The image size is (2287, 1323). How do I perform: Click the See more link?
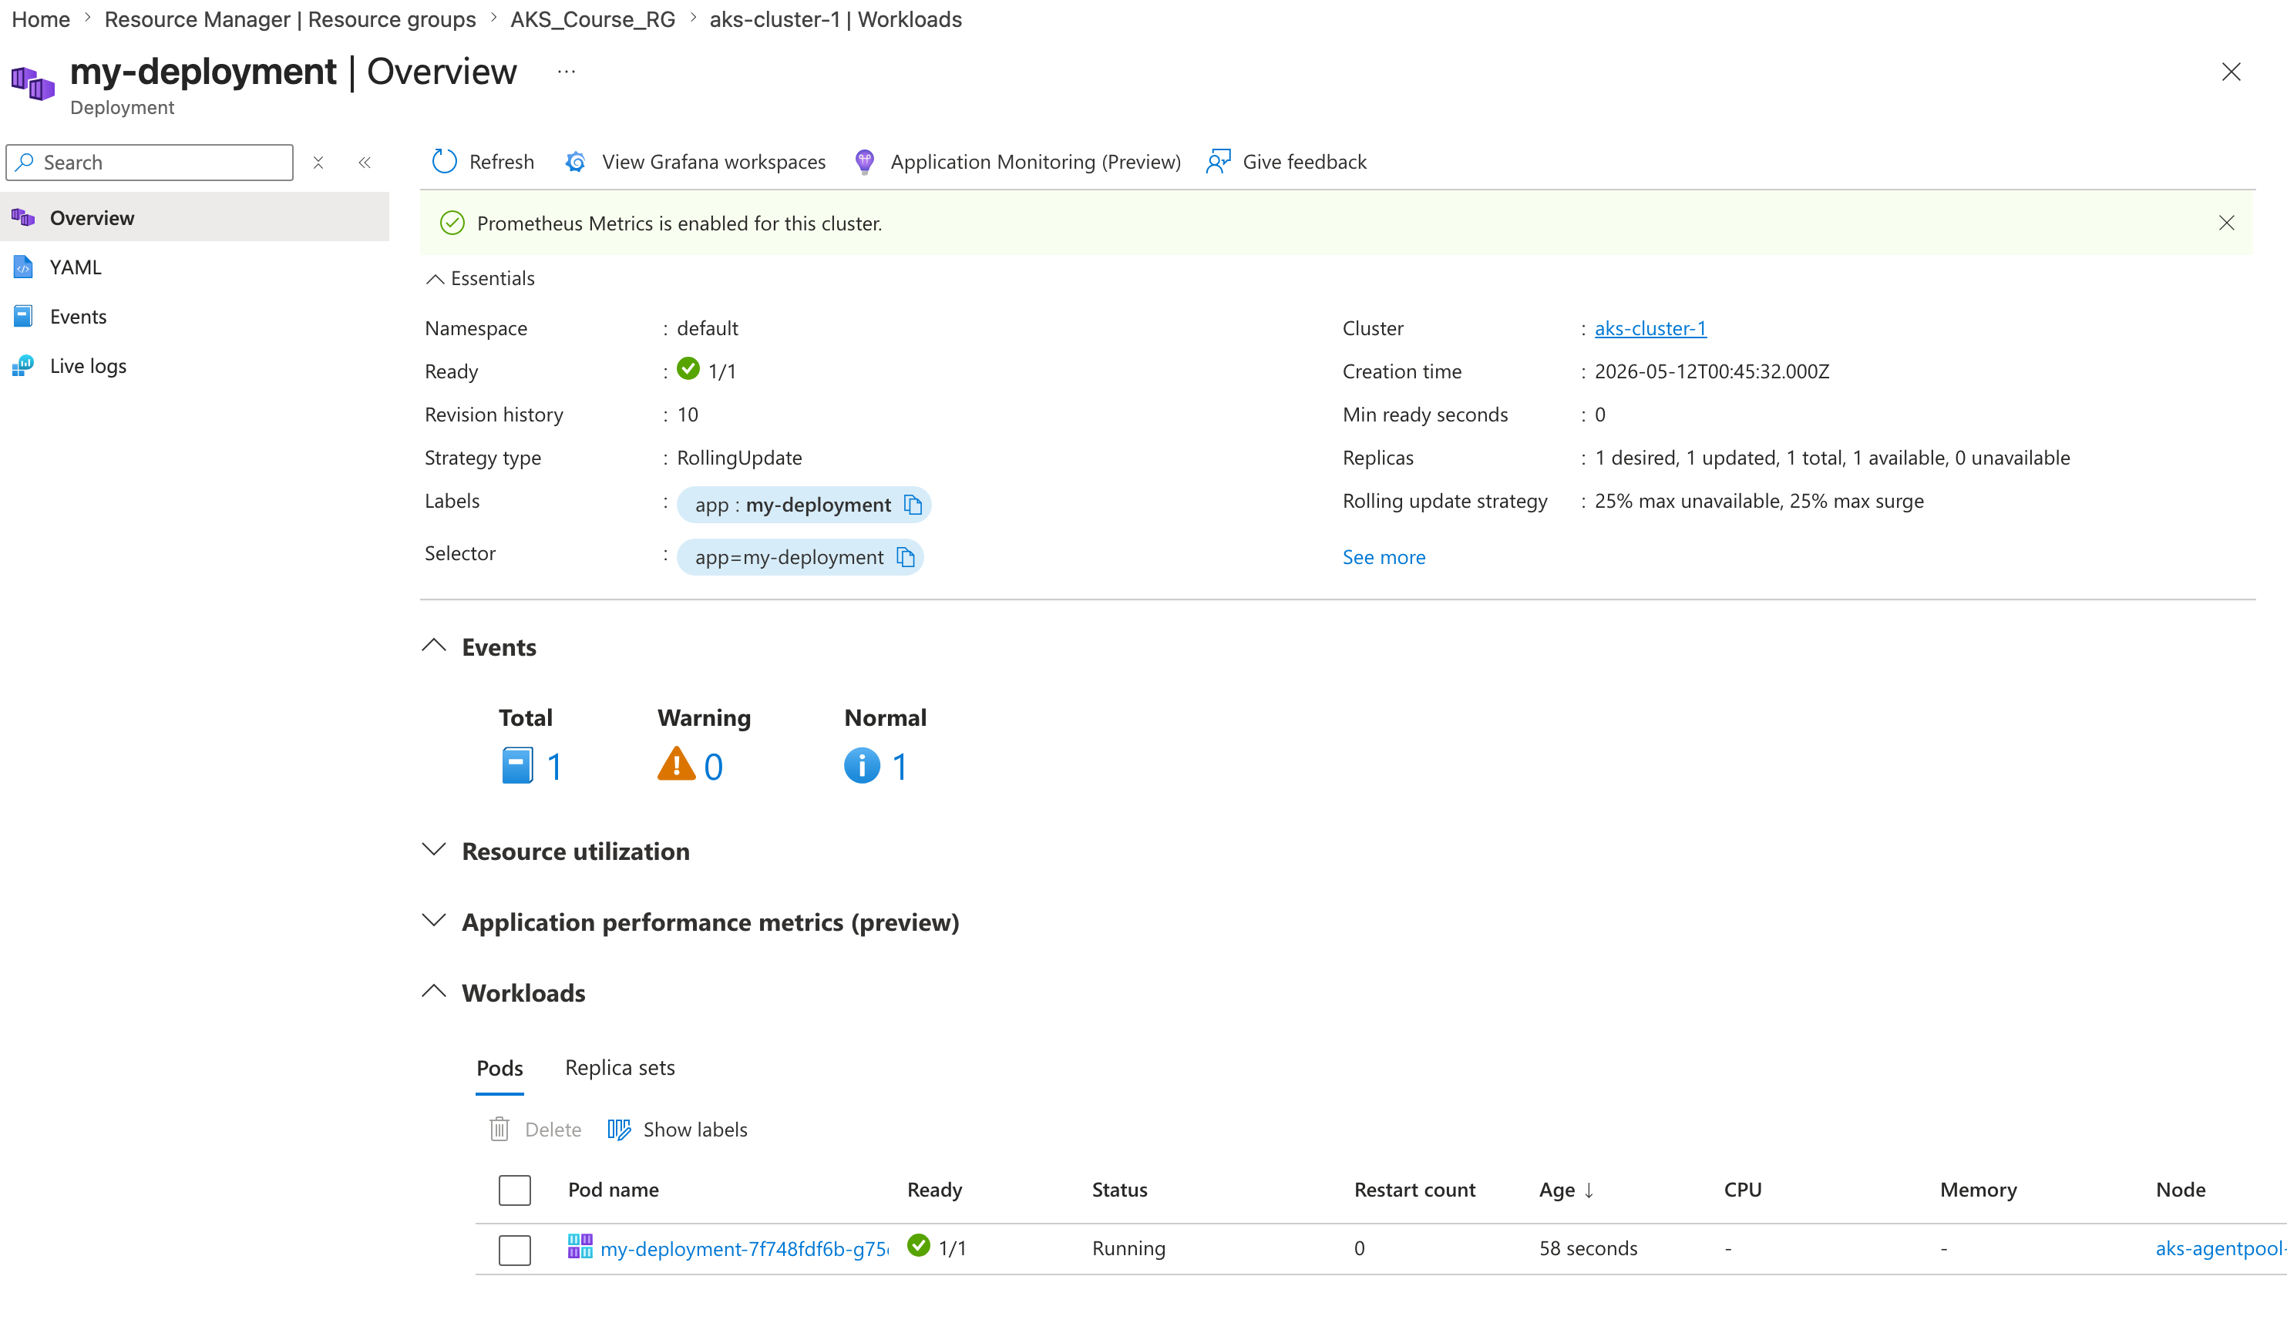pyautogui.click(x=1384, y=557)
